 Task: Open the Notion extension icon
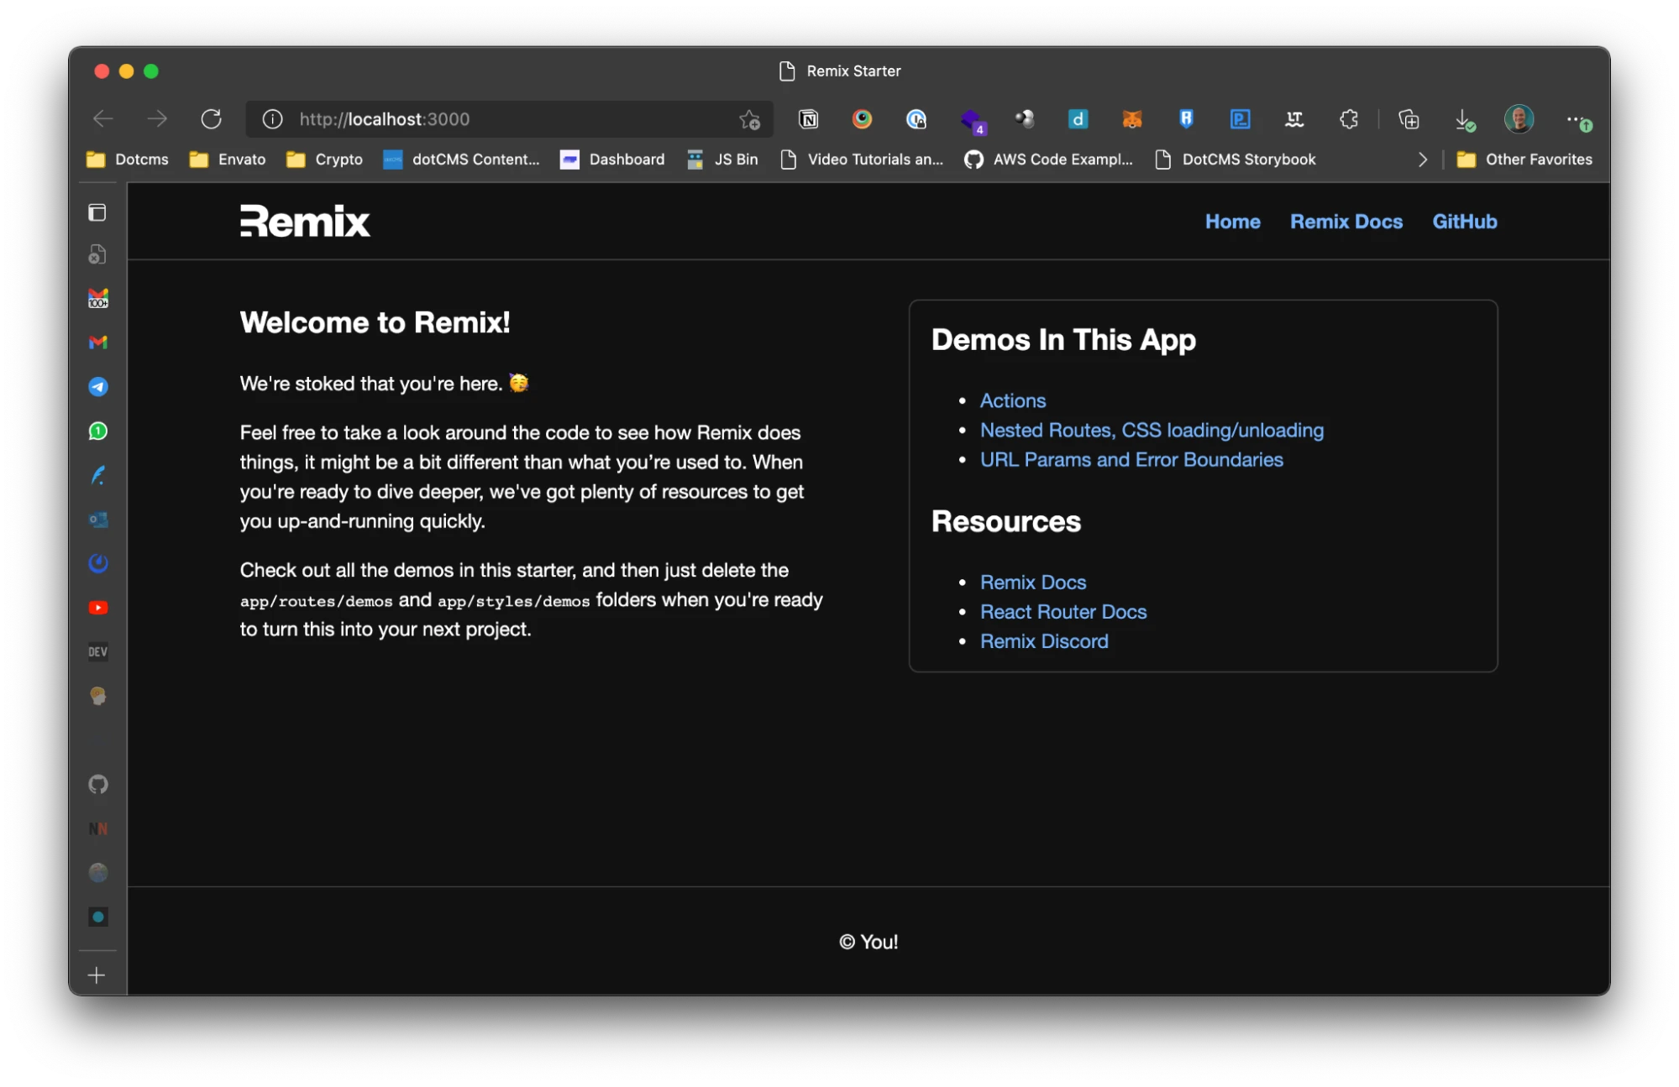pos(808,119)
